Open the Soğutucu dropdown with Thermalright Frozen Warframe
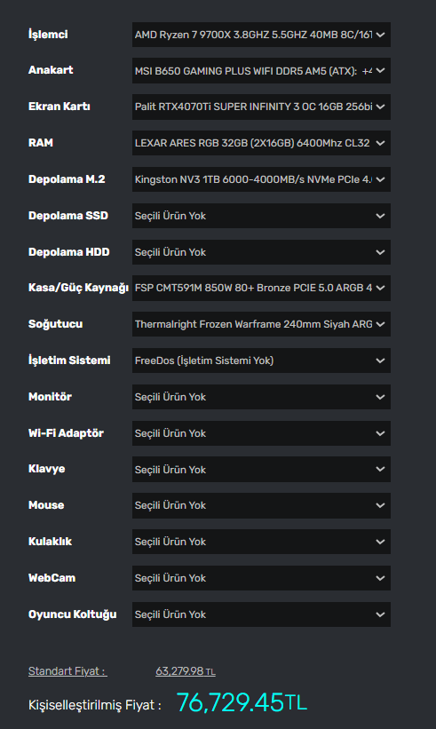The image size is (436, 729). [261, 324]
